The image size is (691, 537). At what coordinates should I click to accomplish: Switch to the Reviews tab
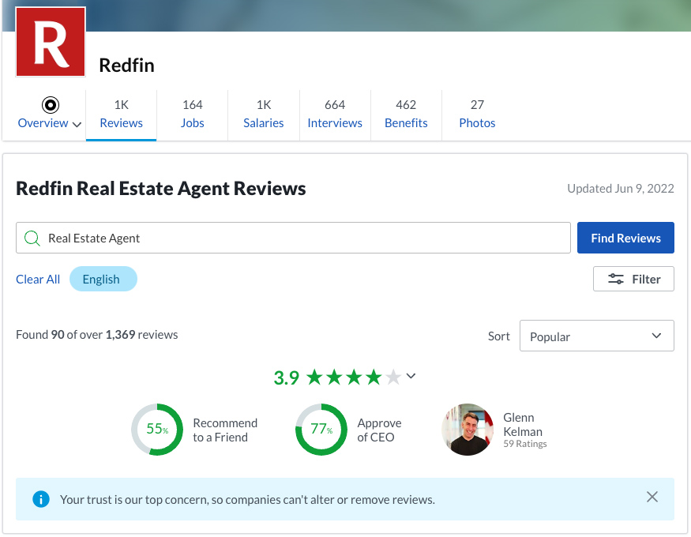(121, 115)
